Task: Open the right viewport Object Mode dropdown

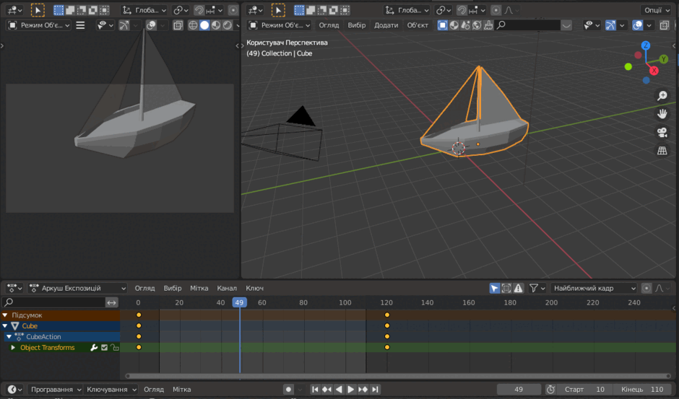Action: [280, 25]
